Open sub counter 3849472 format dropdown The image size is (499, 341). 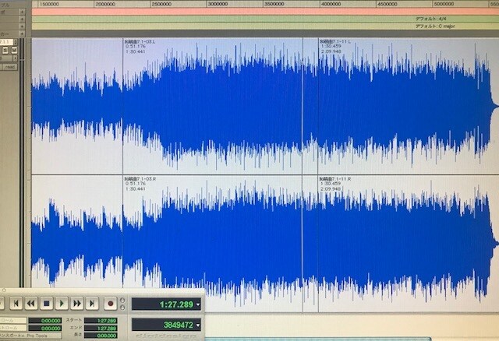pyautogui.click(x=198, y=325)
